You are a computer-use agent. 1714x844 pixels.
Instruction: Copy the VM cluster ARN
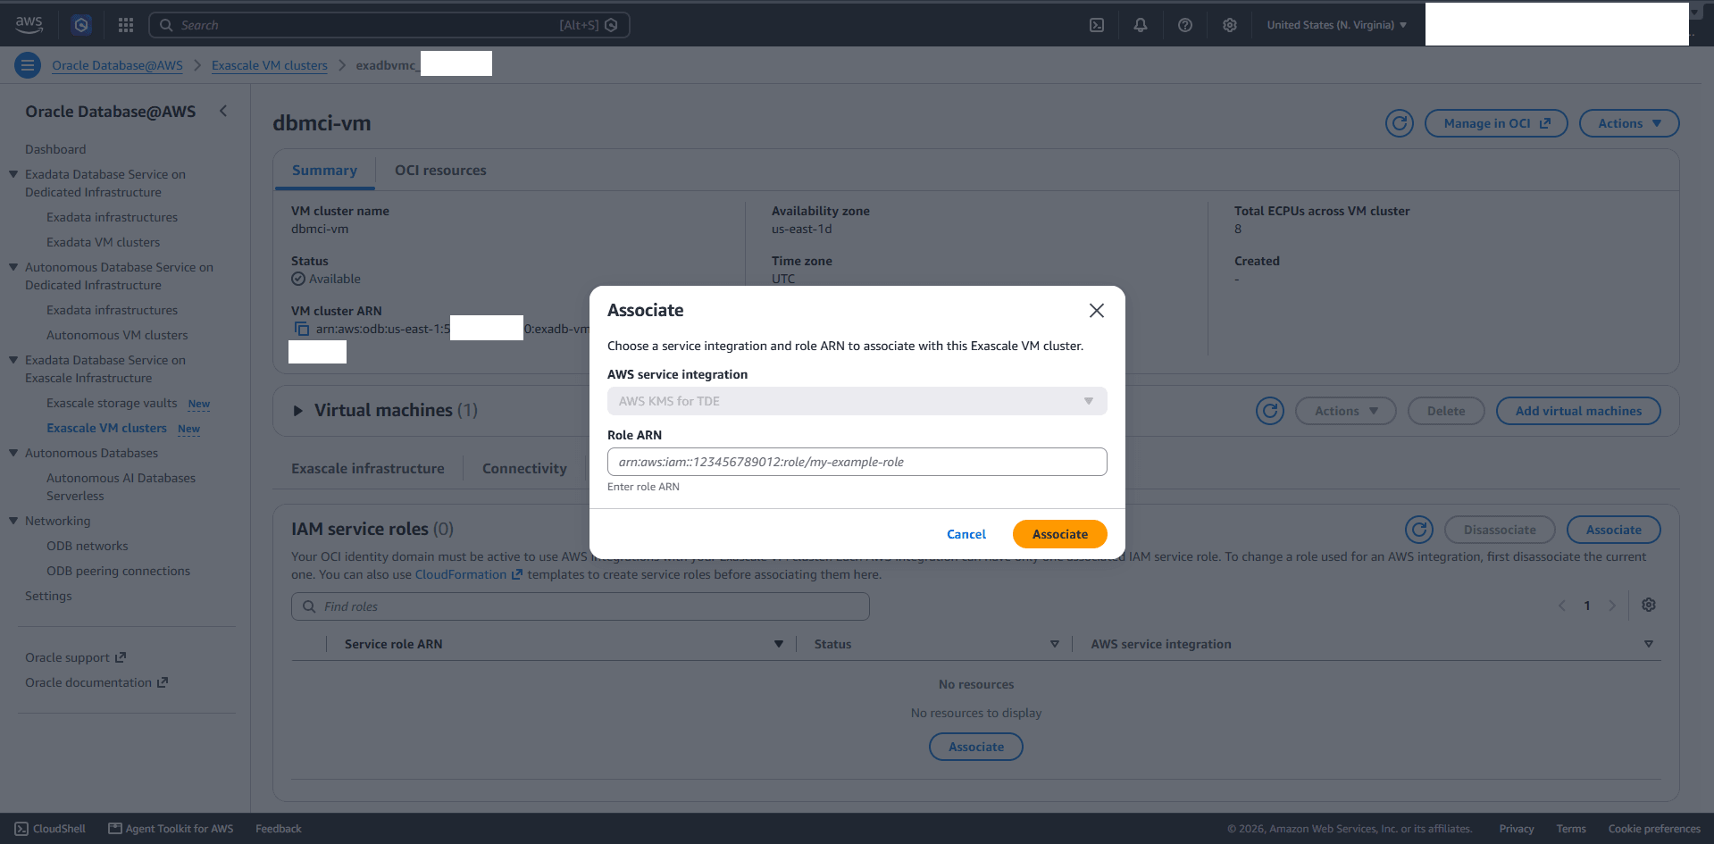coord(302,329)
